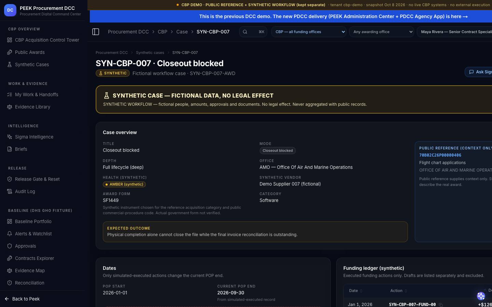Click the Baseline Portfolio grid icon
The width and height of the screenshot is (492, 307).
[10, 221]
